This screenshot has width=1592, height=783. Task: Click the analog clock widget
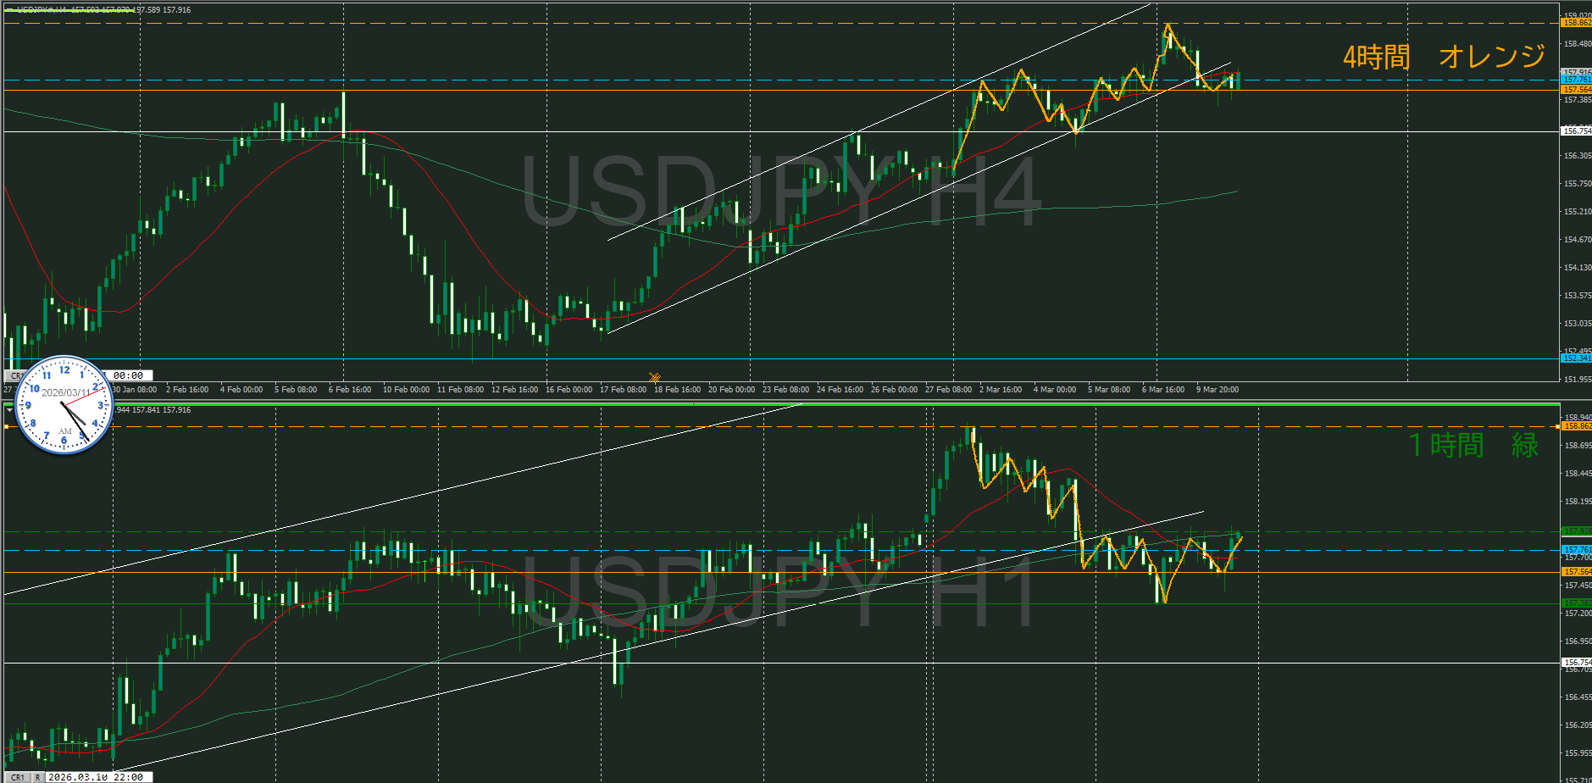[x=64, y=404]
